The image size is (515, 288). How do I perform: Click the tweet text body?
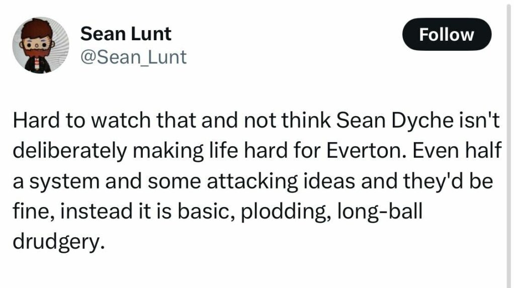257,180
